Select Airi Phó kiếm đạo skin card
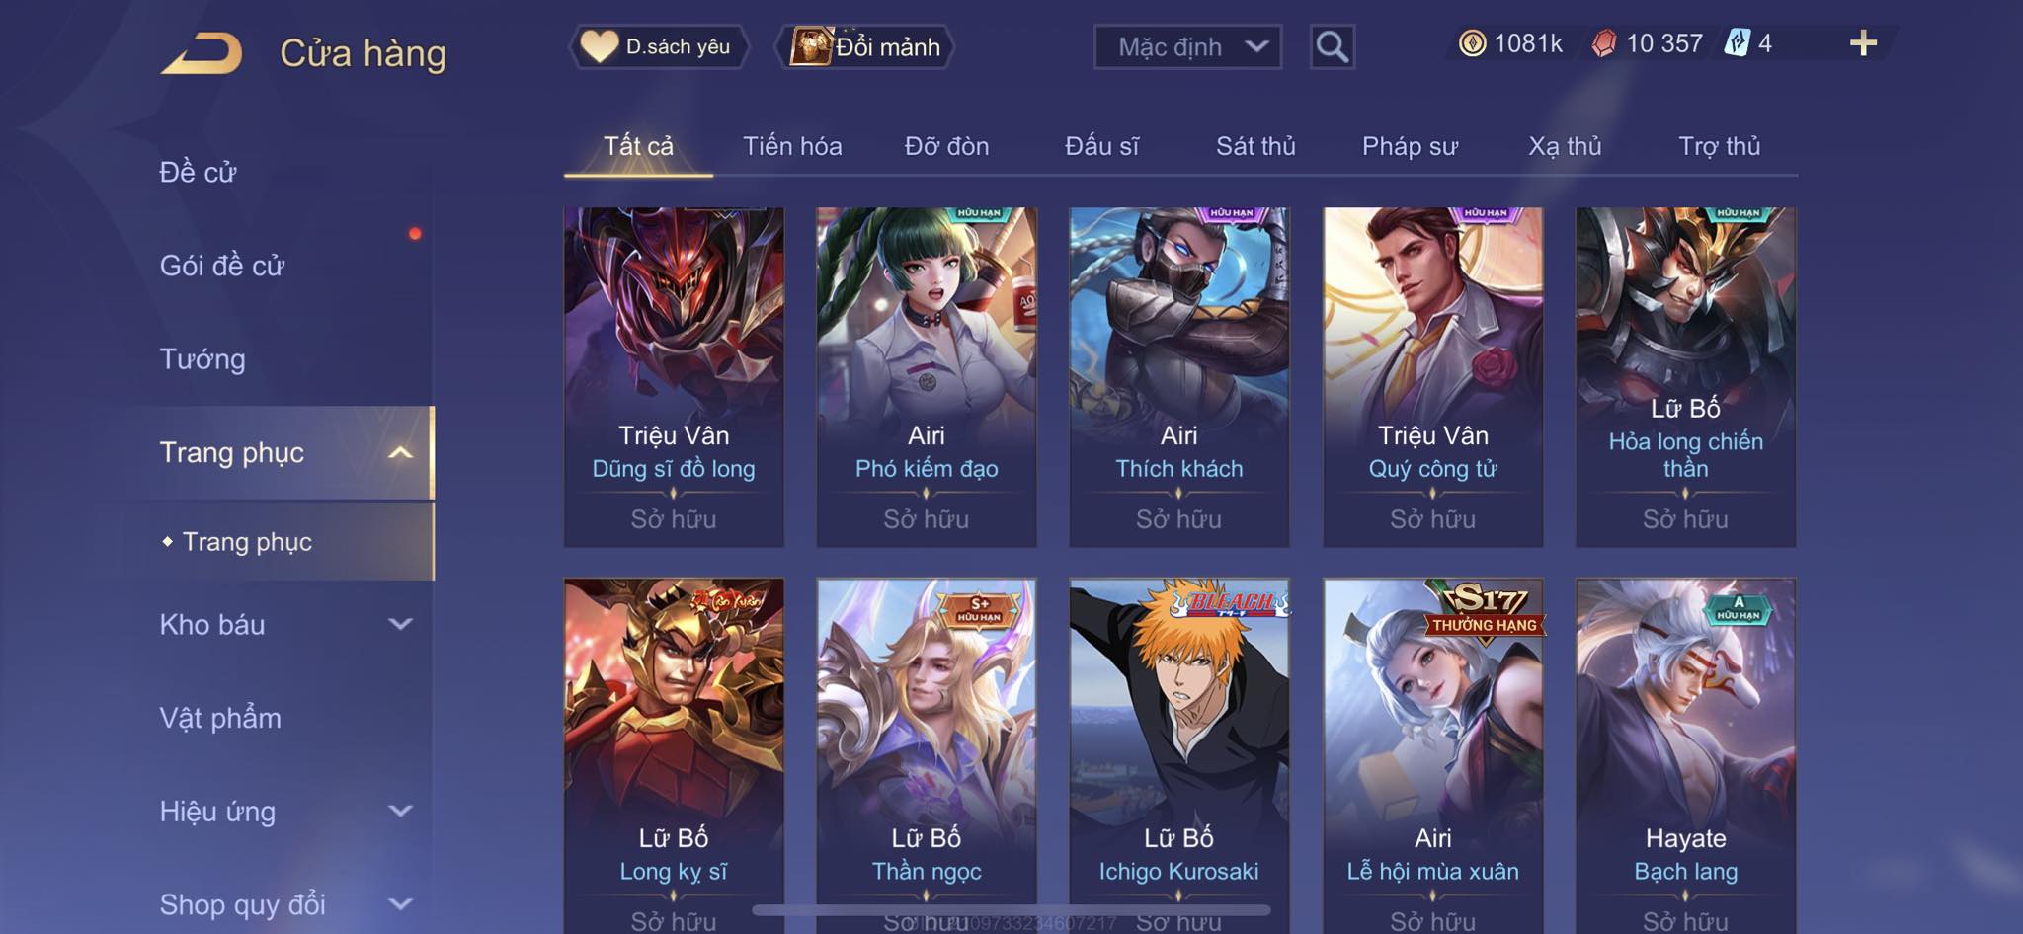Screen dimensions: 2023x934 coord(927,377)
